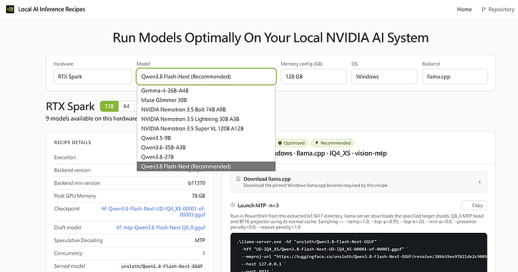Image resolution: width=518 pixels, height=272 pixels.
Task: Click the RECIPE DETAILS heading
Action: click(x=72, y=143)
